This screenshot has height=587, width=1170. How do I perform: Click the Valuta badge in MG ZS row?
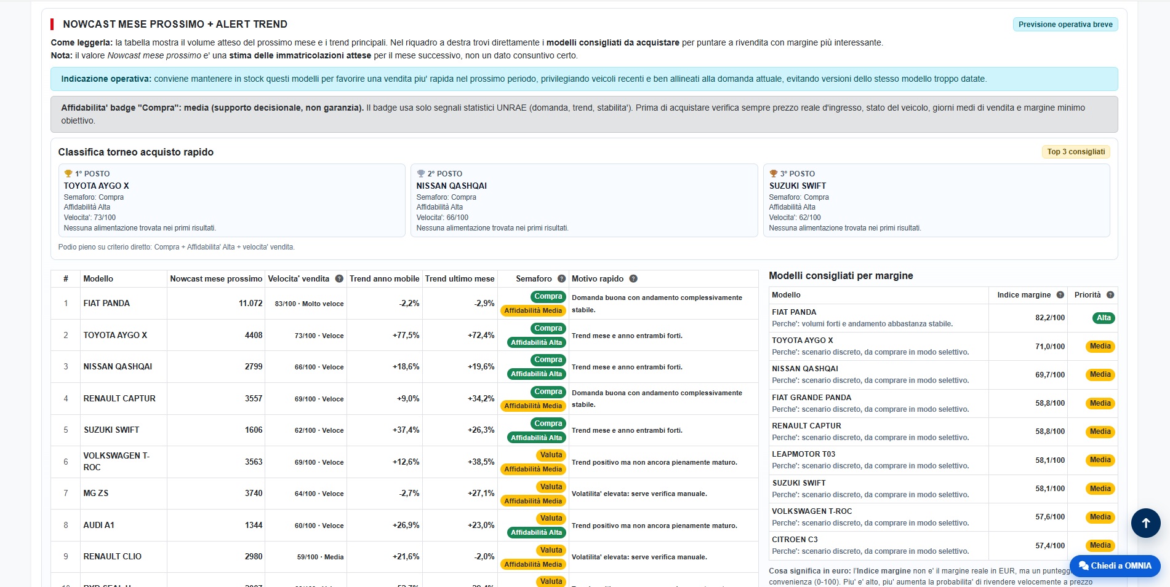tap(551, 486)
